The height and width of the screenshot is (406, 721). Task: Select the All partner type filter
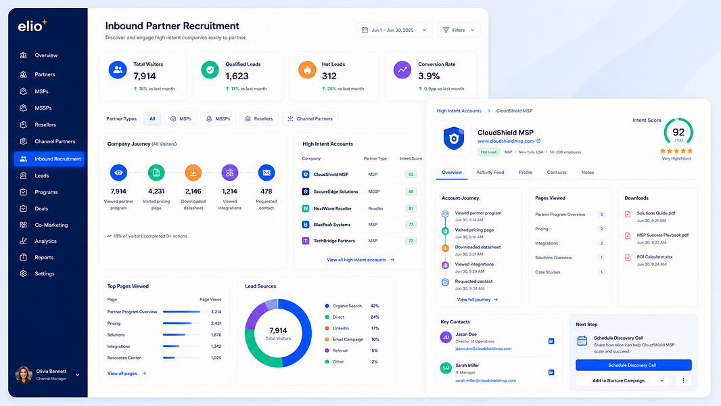(152, 118)
